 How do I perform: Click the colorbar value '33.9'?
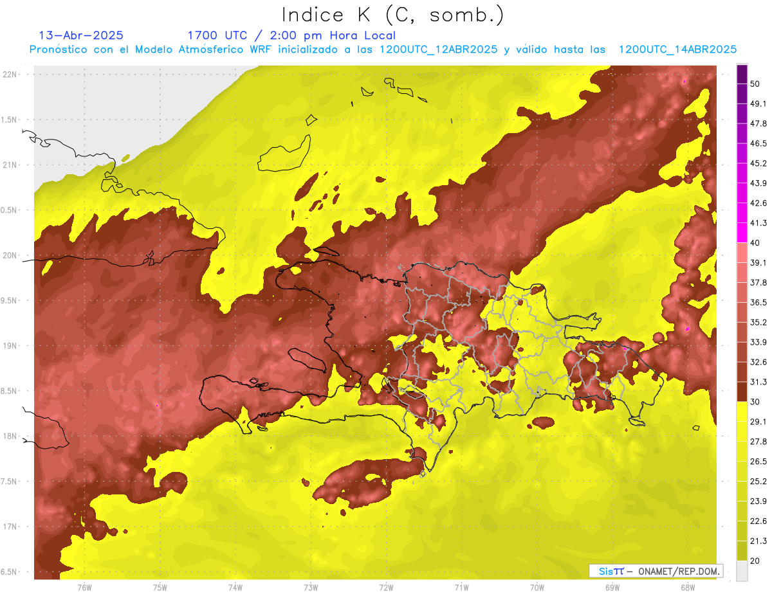[x=758, y=342]
